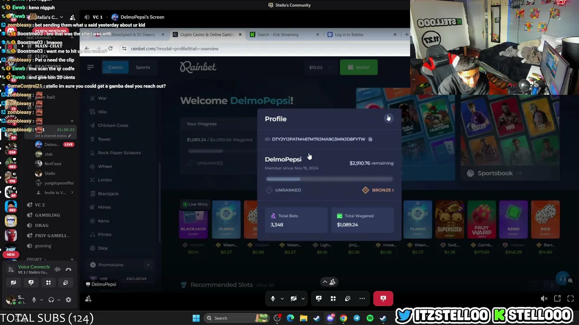Image resolution: width=579 pixels, height=325 pixels.
Task: Select Hilo in the Rainbet sidebar
Action: pyautogui.click(x=102, y=111)
